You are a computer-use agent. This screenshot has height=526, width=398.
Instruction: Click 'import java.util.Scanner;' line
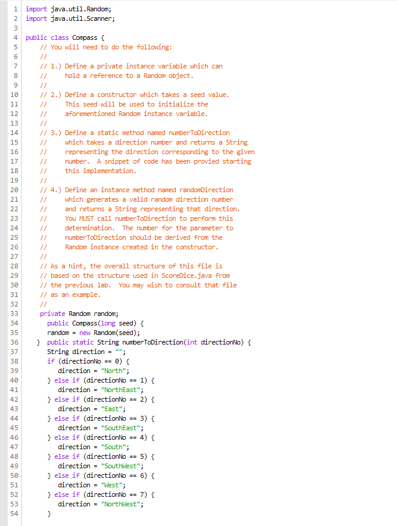tap(70, 18)
